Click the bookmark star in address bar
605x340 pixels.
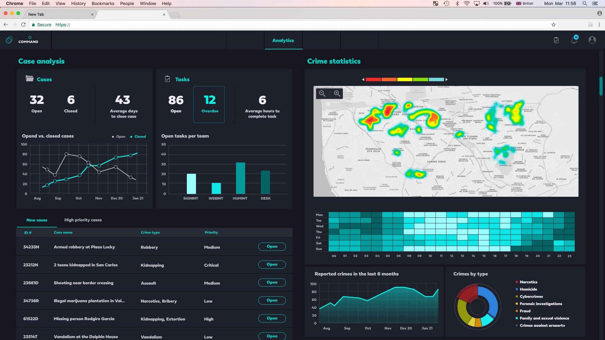(553, 25)
